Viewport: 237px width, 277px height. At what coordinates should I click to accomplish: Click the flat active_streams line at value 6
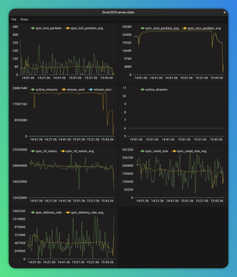click(x=176, y=128)
